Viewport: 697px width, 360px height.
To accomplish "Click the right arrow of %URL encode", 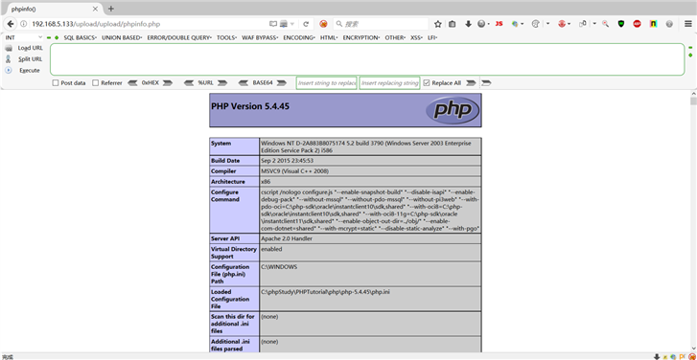I will tap(222, 83).
